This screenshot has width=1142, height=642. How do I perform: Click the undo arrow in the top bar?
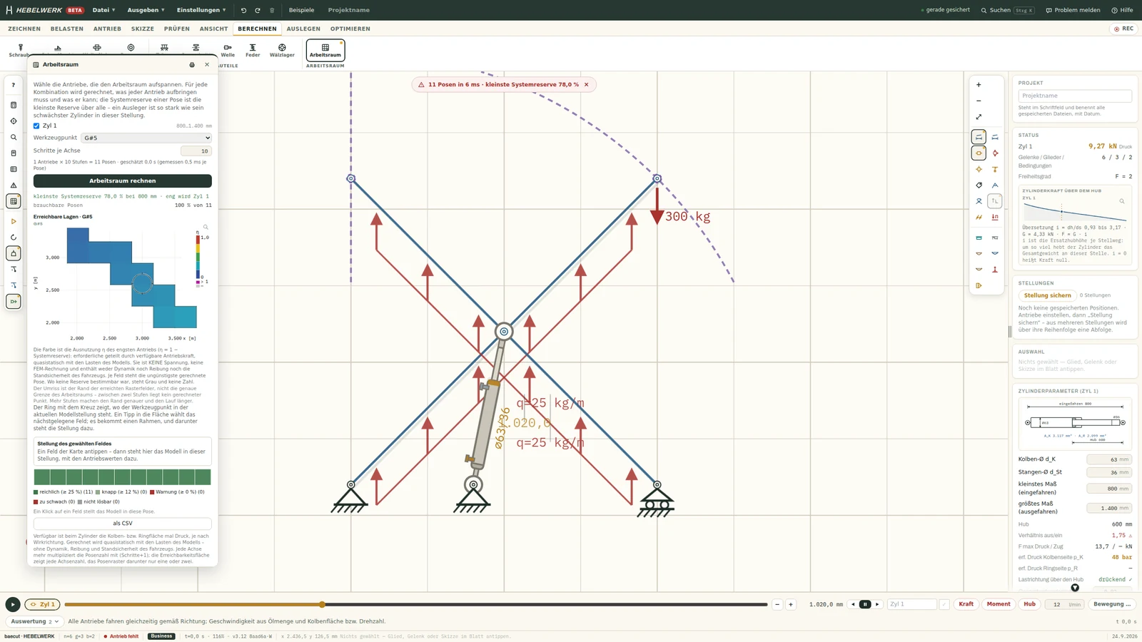click(x=243, y=10)
